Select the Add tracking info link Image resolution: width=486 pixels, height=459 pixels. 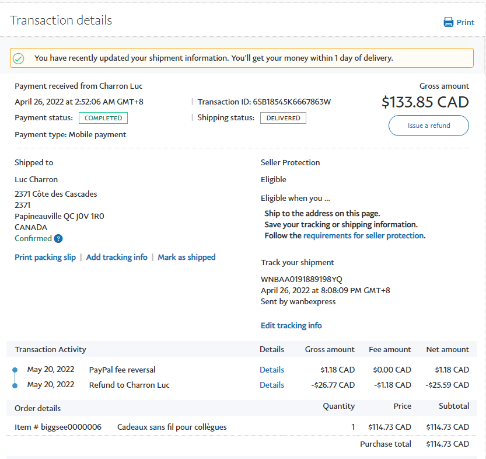[x=117, y=257]
